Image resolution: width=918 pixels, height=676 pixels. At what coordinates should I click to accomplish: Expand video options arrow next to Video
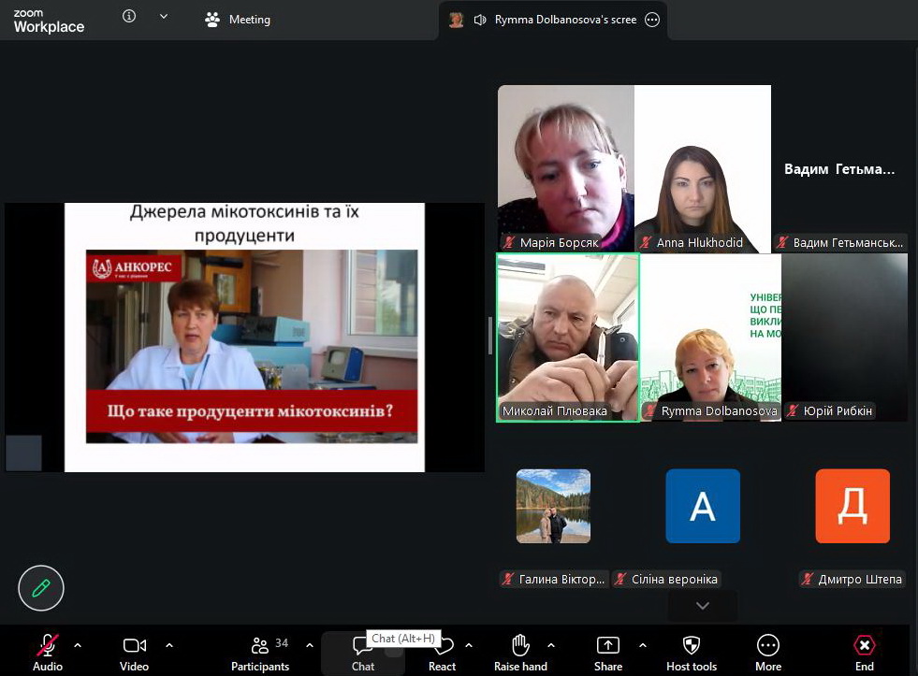point(169,645)
